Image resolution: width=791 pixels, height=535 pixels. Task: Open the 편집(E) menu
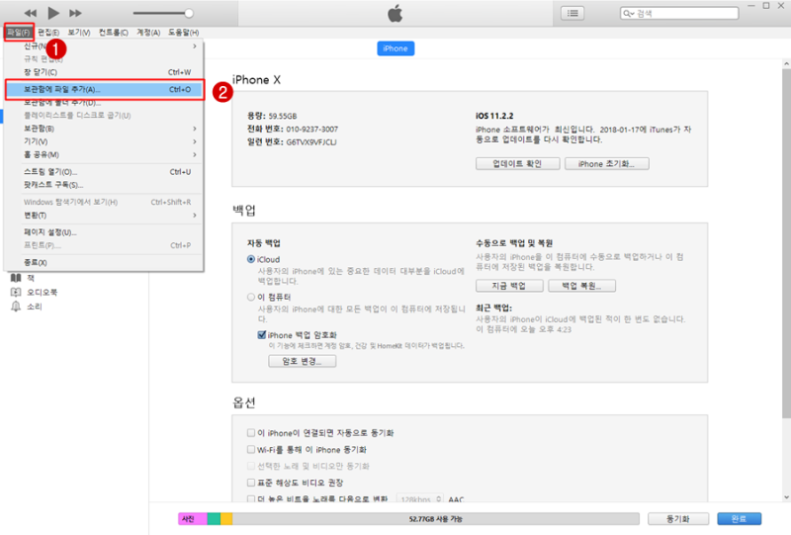(48, 33)
